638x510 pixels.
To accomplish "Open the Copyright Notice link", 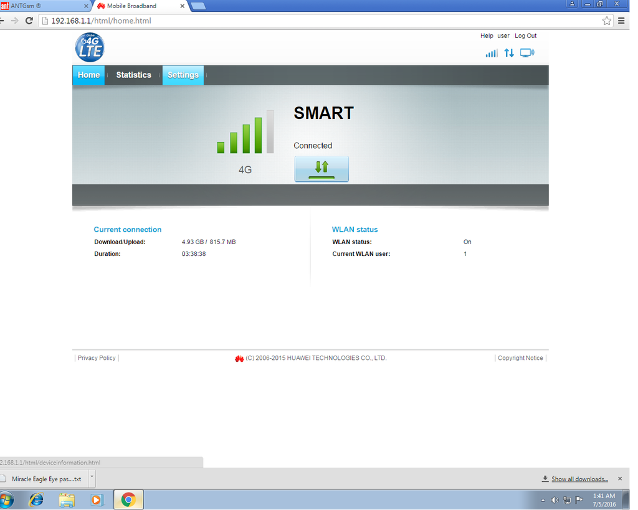I will [x=520, y=358].
